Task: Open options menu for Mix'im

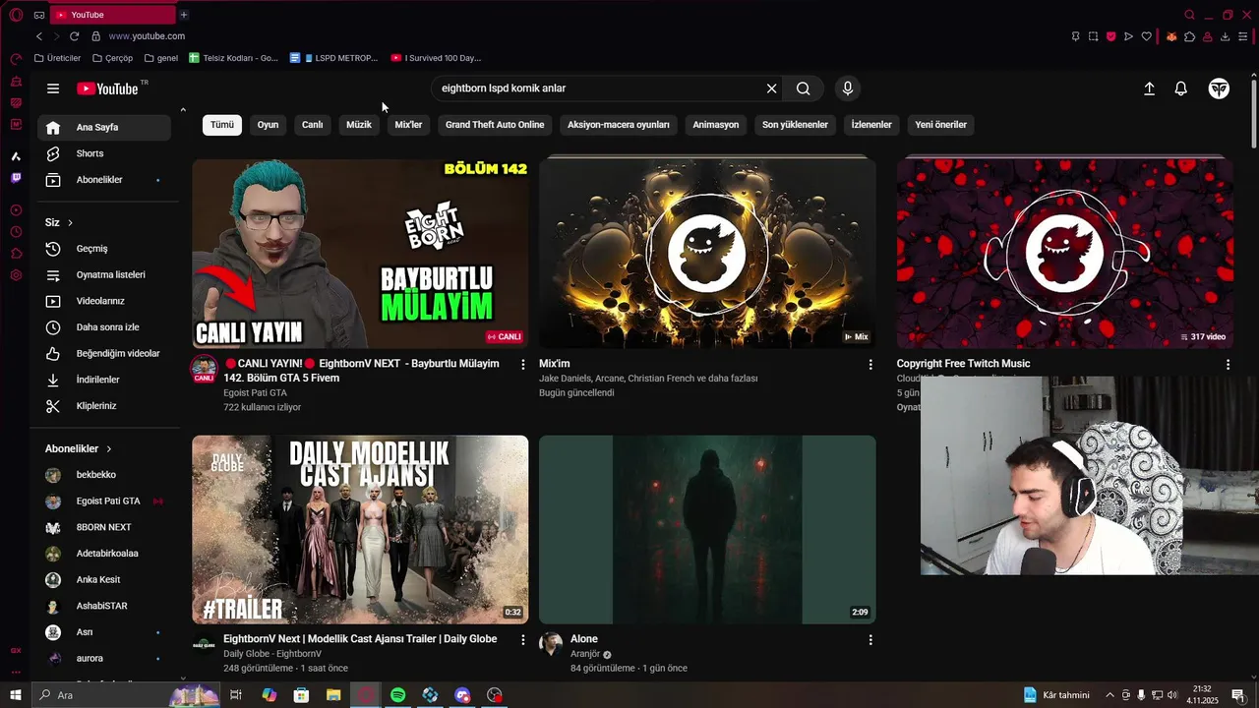Action: [870, 365]
